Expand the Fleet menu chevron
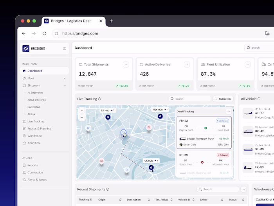 (x=65, y=78)
